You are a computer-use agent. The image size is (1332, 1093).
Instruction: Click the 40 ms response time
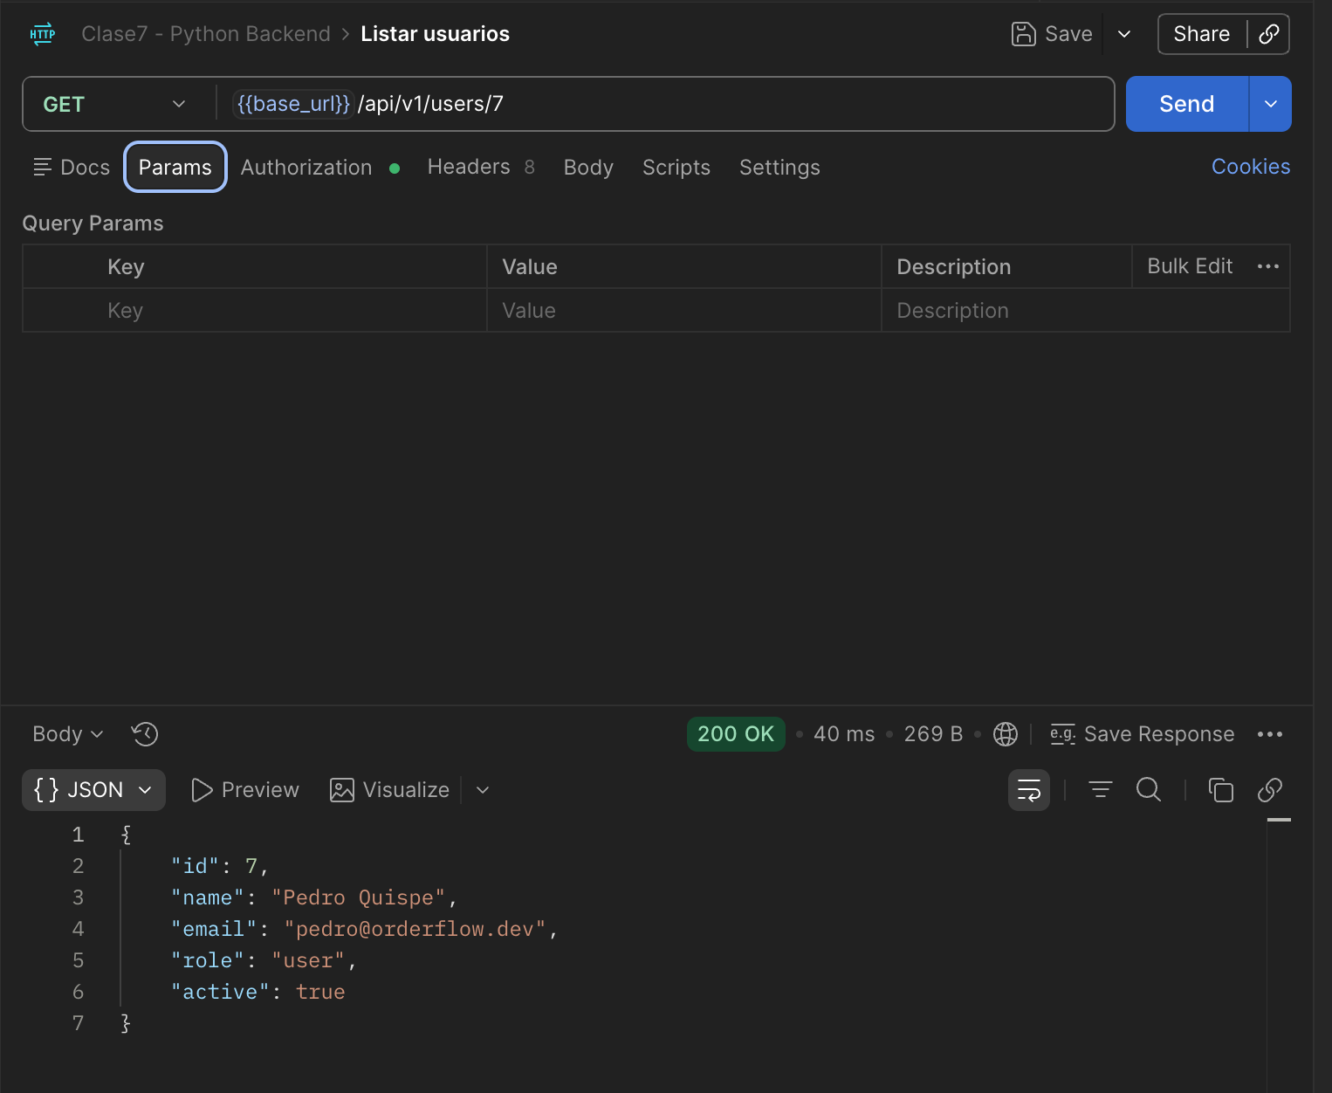844,734
